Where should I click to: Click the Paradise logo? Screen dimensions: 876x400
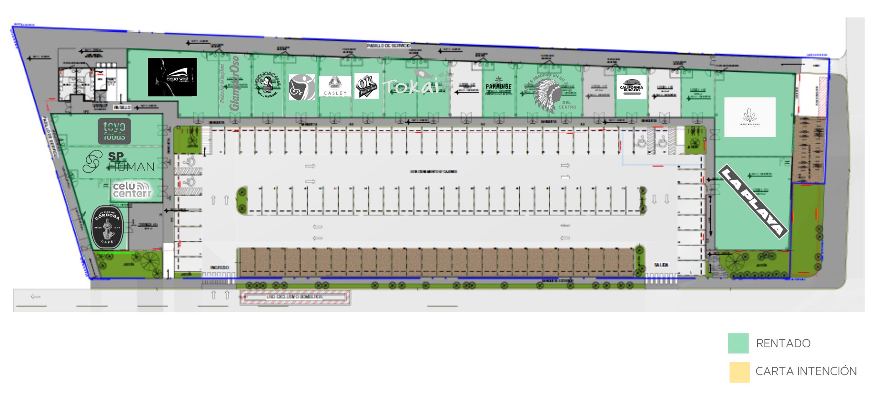coord(498,86)
